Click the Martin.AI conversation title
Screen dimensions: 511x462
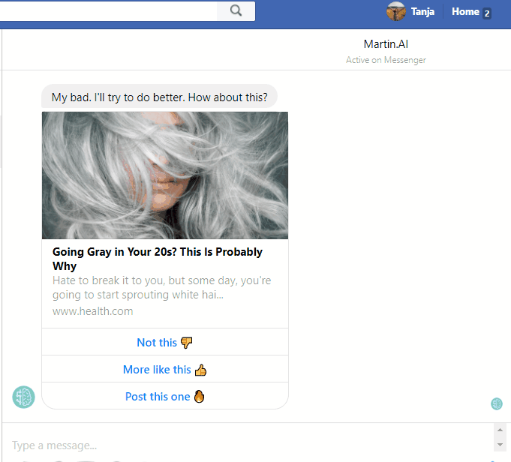(386, 45)
